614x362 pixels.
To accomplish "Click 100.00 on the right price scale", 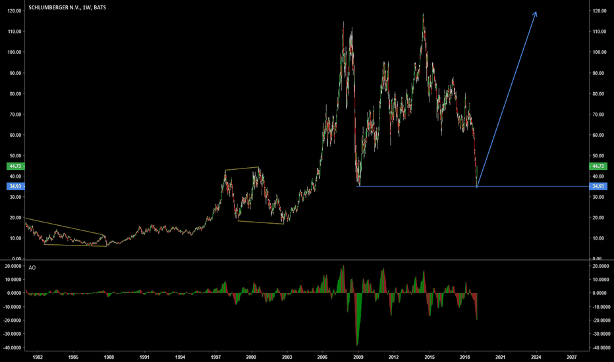I will pyautogui.click(x=600, y=52).
